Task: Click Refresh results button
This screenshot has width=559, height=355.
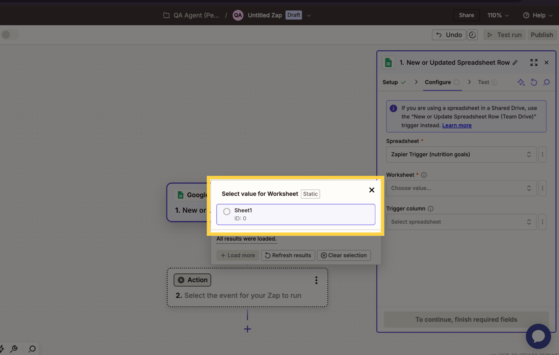Action: [288, 255]
